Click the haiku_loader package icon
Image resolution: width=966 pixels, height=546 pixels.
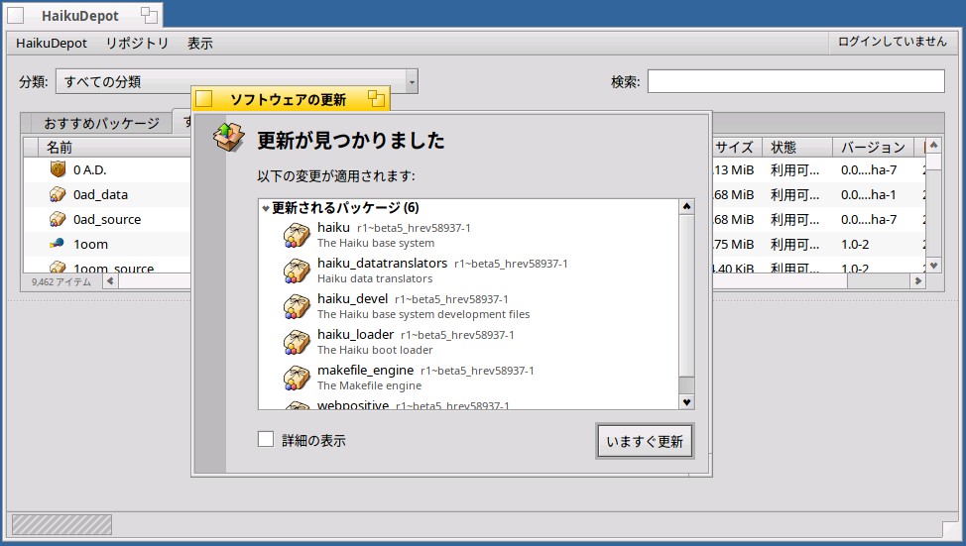pyautogui.click(x=297, y=342)
